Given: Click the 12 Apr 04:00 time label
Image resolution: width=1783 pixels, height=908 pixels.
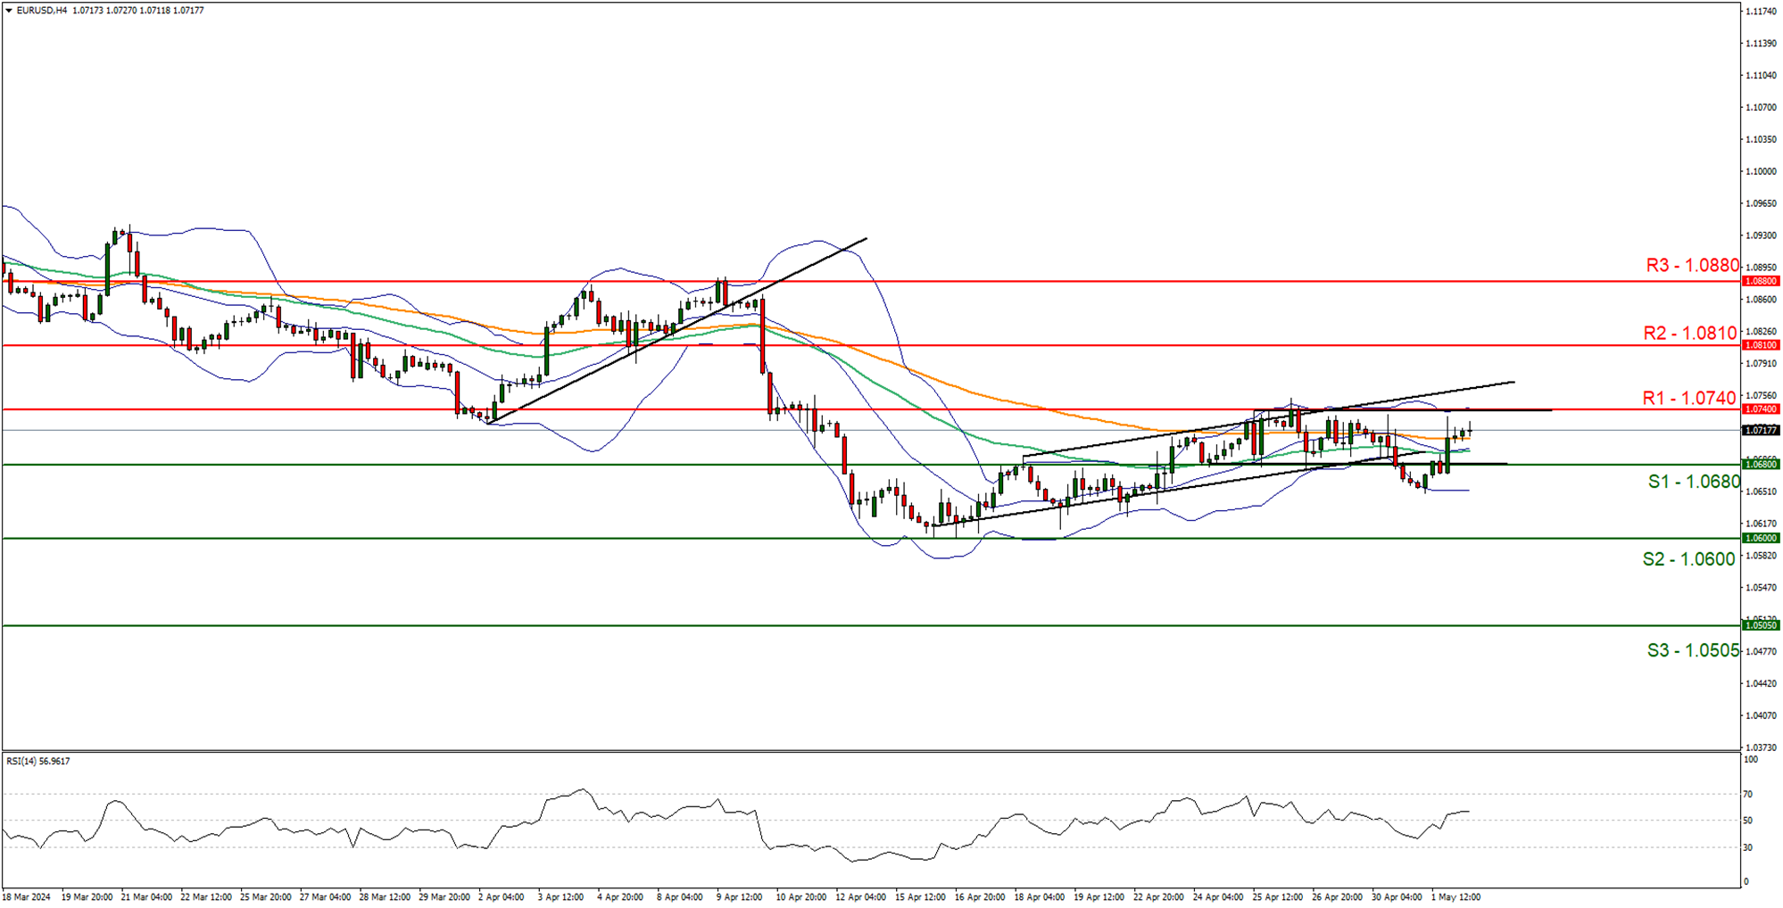Looking at the screenshot, I should pyautogui.click(x=860, y=896).
